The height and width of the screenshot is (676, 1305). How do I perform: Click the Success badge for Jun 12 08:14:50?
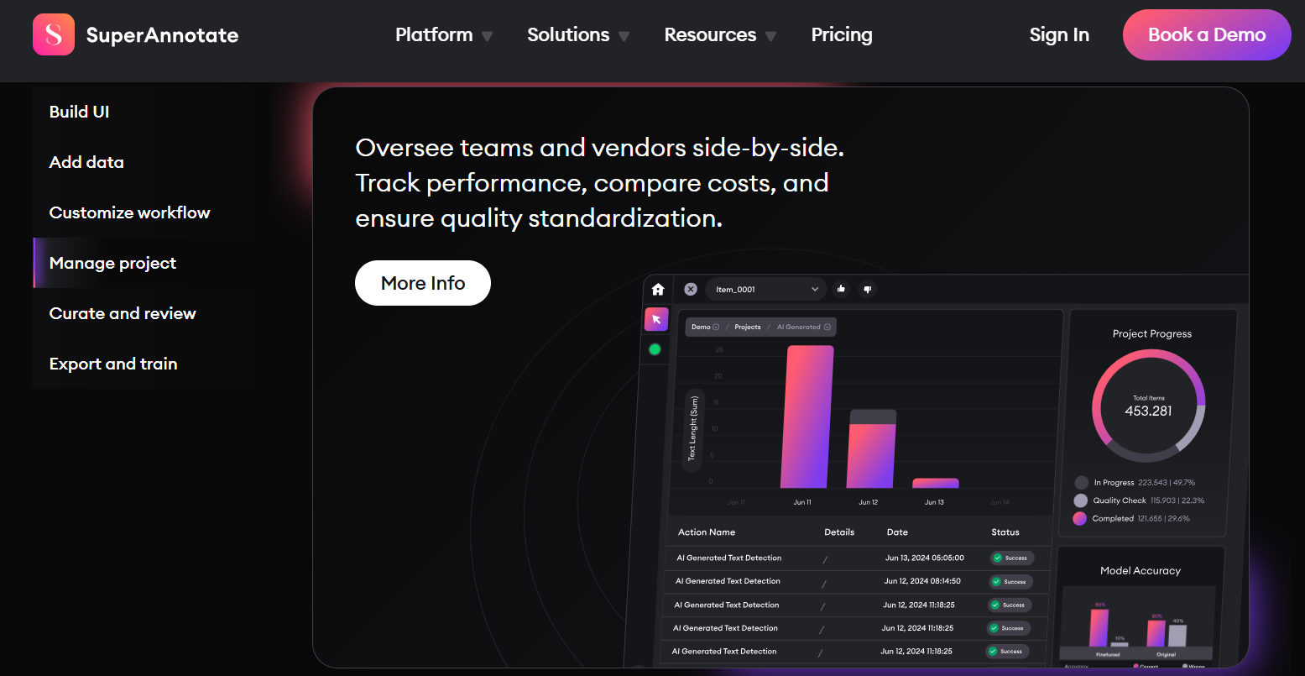(1010, 581)
